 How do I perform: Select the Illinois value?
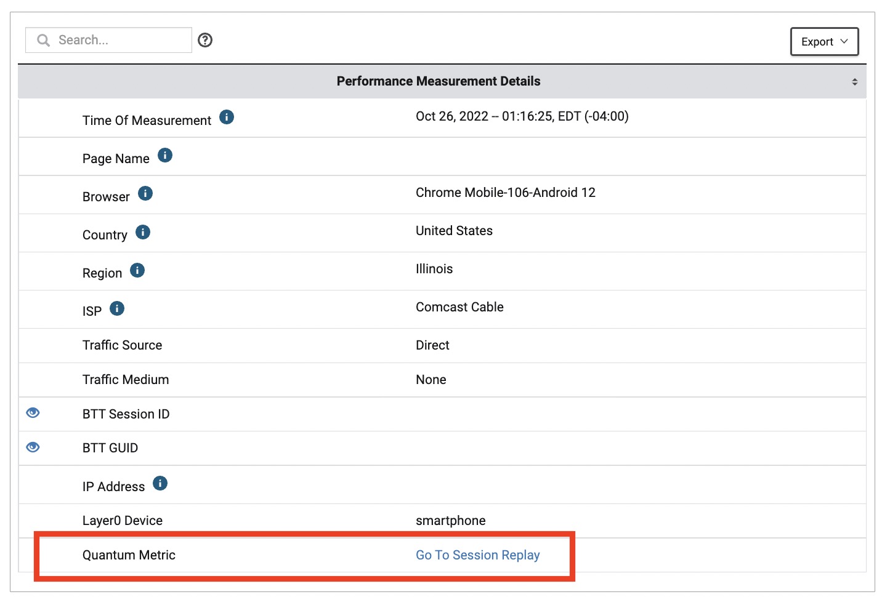click(434, 269)
